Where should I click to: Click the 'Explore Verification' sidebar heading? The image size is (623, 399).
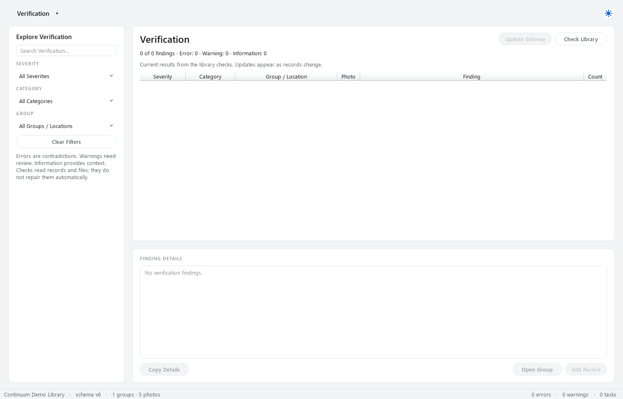point(44,37)
